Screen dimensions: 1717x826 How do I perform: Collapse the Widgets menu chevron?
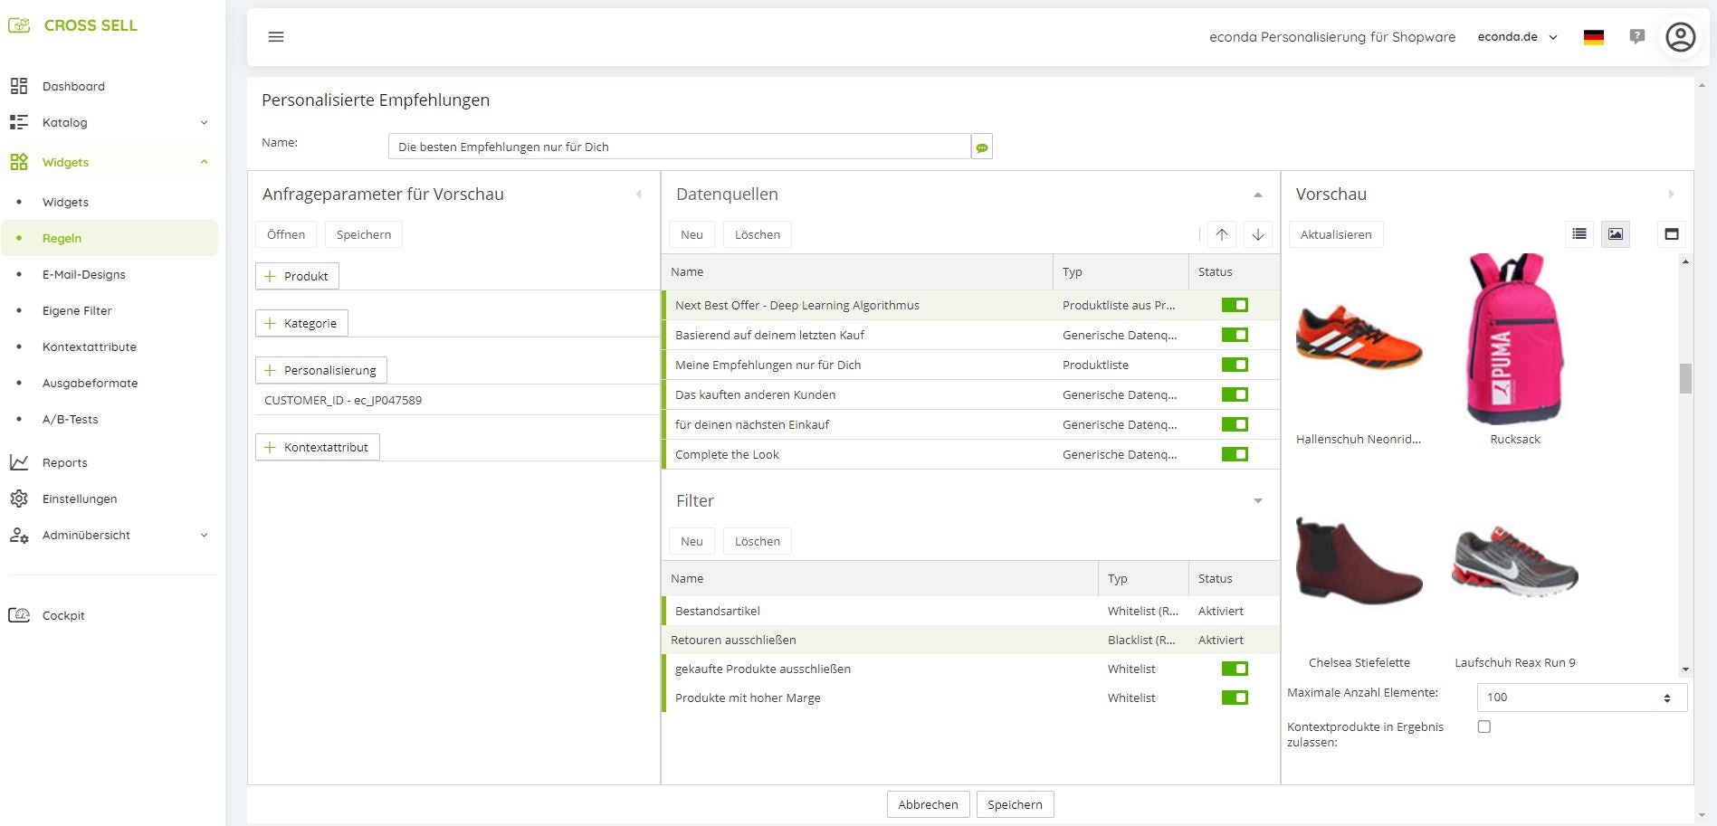point(204,162)
